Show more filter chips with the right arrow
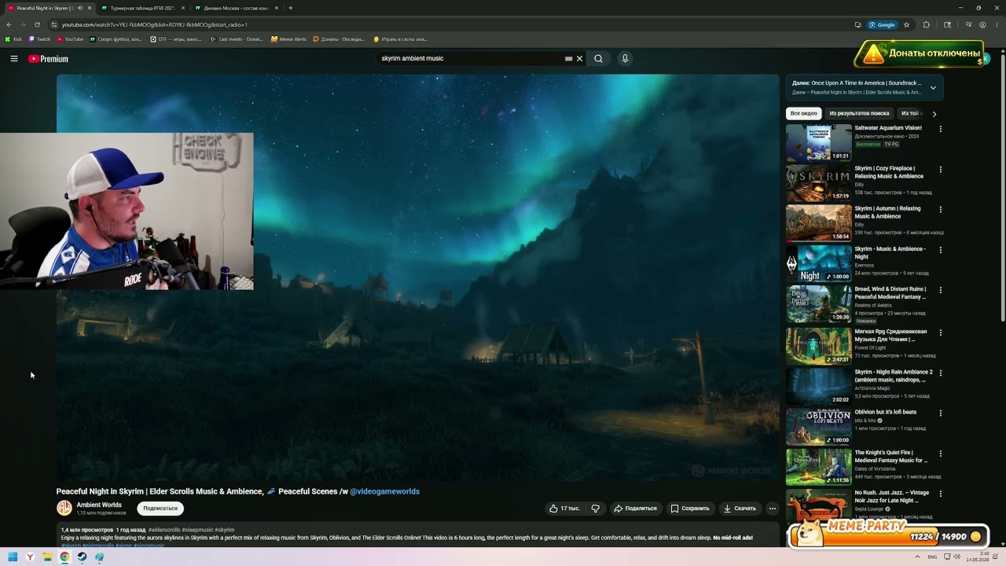This screenshot has width=1006, height=566. point(934,114)
